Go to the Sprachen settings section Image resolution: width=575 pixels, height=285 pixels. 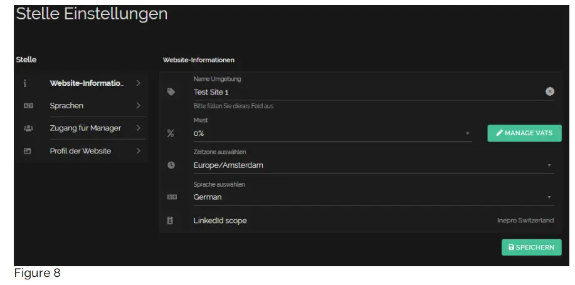click(67, 106)
